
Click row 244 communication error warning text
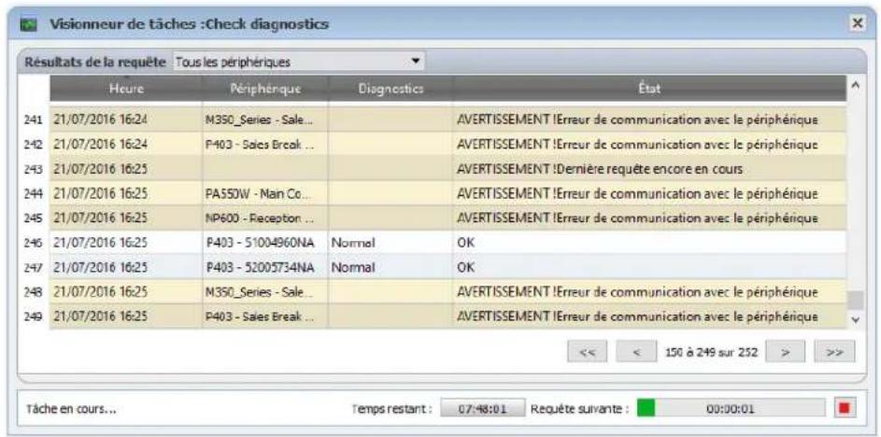[x=638, y=192]
